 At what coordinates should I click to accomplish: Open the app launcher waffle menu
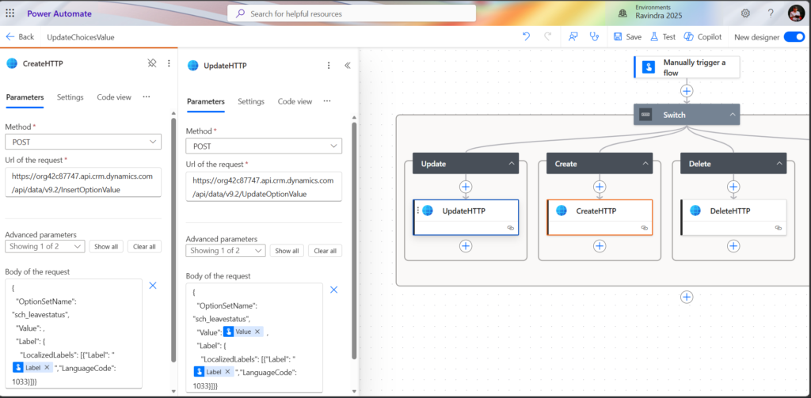[10, 13]
